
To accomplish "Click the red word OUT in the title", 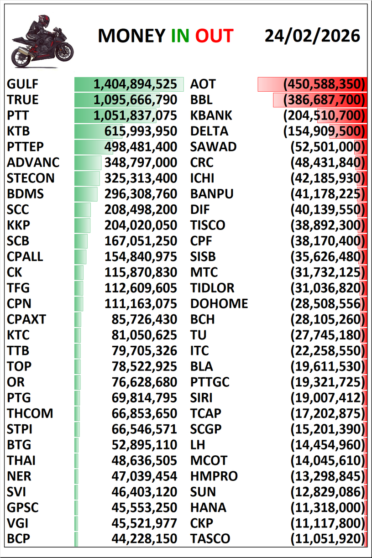I will 215,36.
